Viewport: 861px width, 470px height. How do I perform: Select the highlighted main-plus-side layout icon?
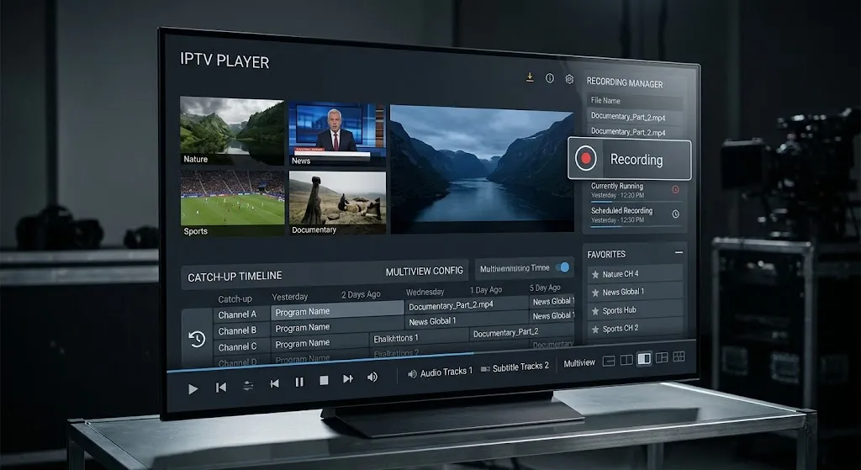[x=644, y=359]
